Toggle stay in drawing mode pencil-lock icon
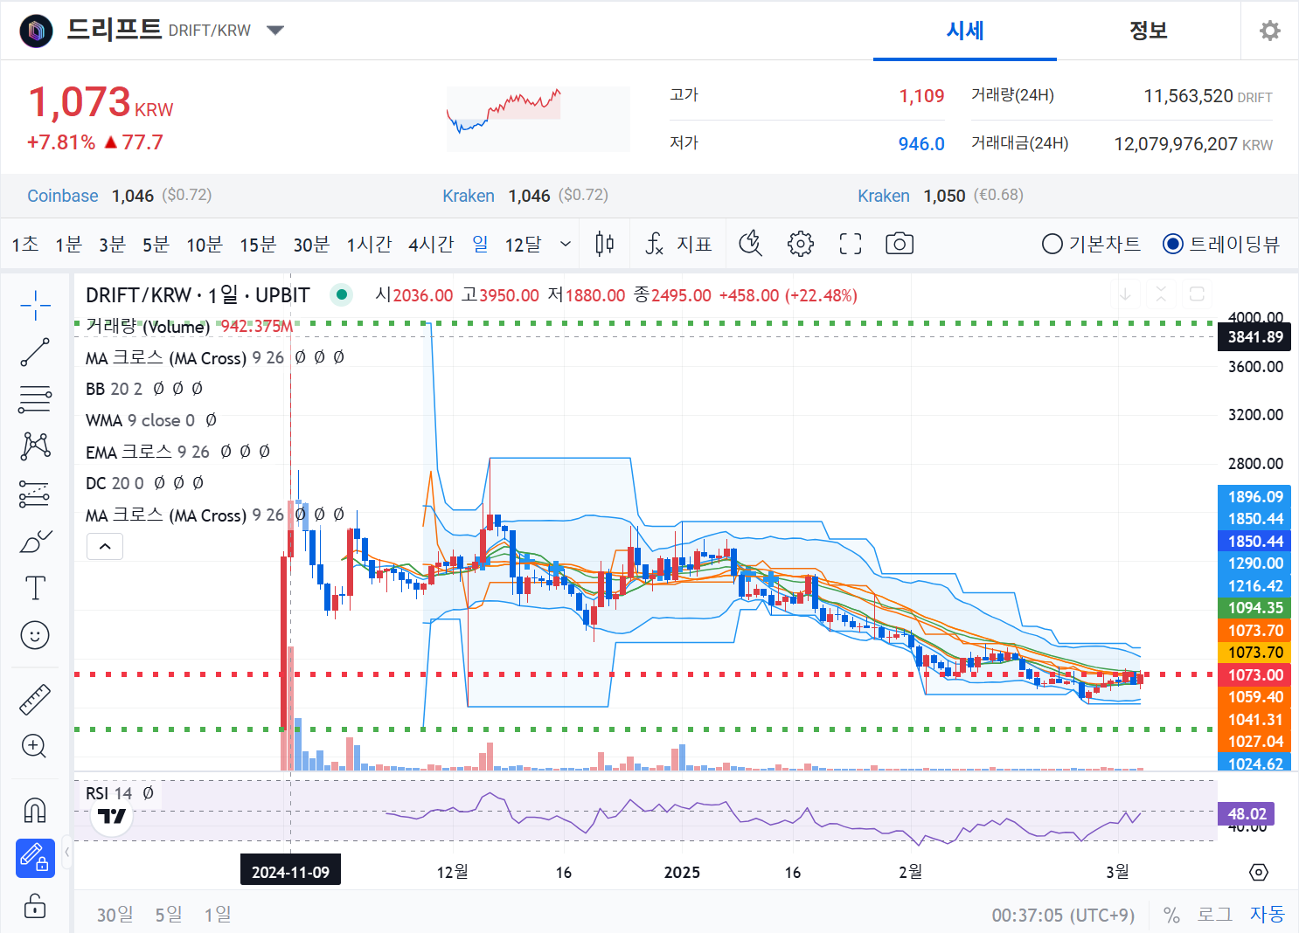The image size is (1299, 933). pyautogui.click(x=35, y=858)
